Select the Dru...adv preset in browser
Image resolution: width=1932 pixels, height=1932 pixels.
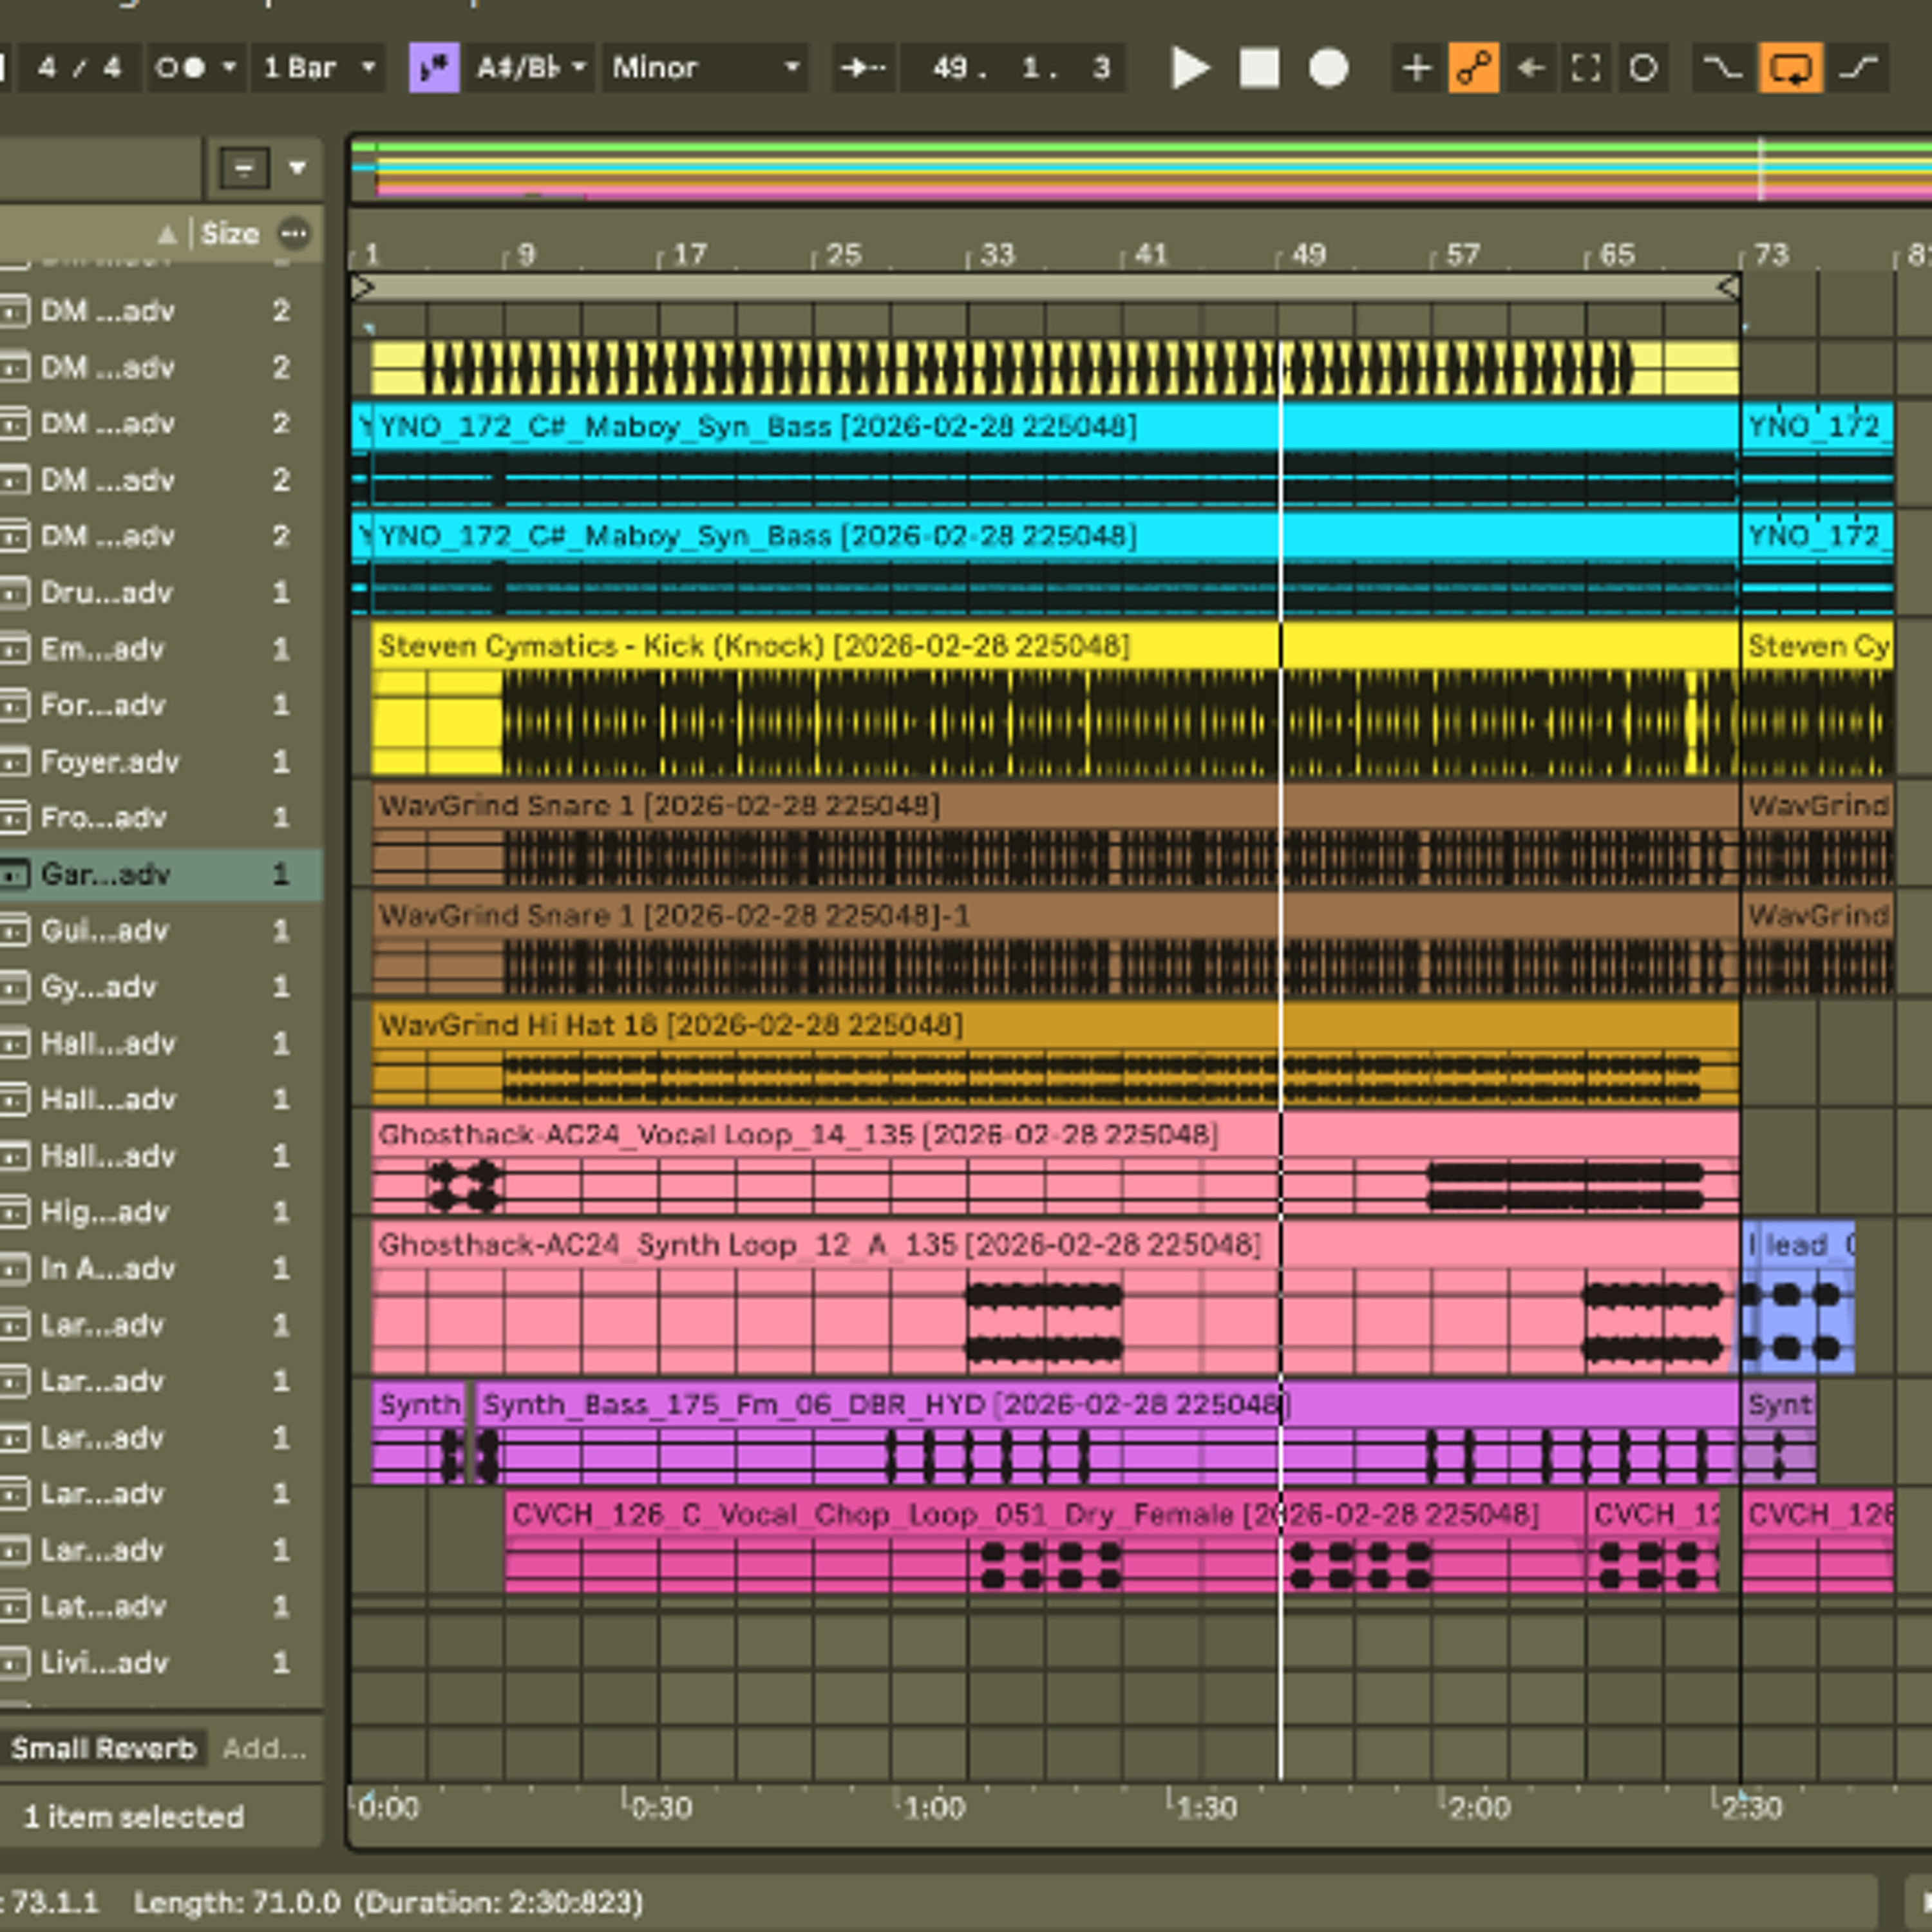coord(160,593)
